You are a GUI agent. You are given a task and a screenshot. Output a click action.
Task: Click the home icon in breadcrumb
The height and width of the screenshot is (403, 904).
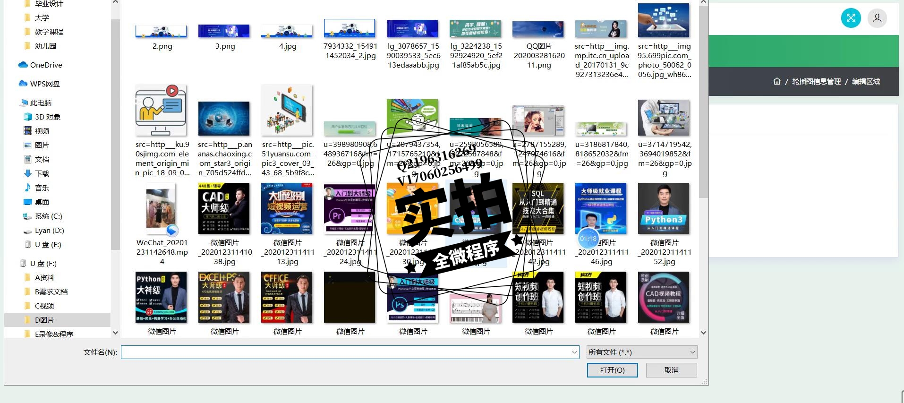[x=777, y=81]
